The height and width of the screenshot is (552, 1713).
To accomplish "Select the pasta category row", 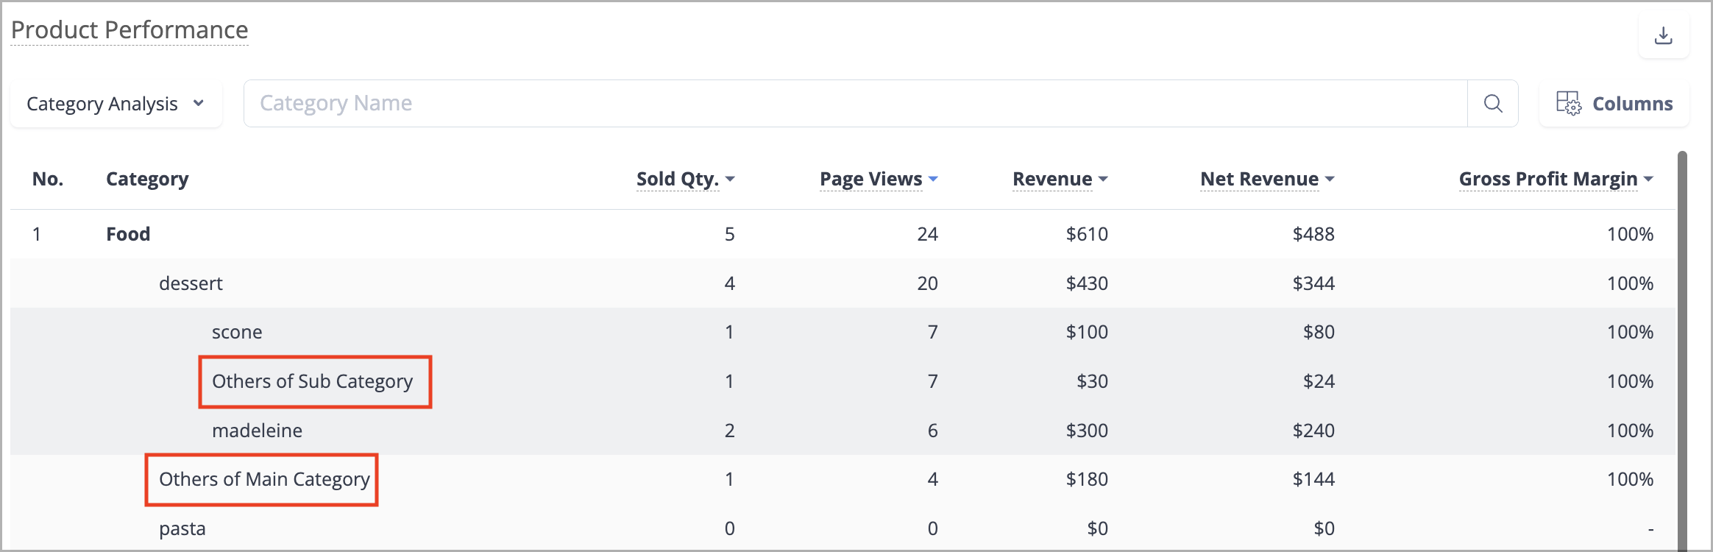I will click(x=843, y=528).
